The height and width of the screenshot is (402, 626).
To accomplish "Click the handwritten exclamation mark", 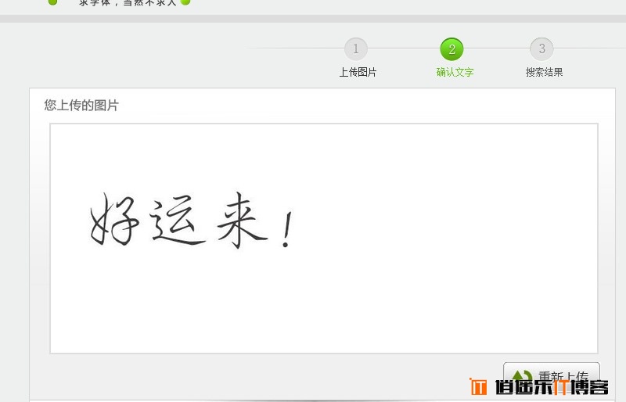I will coord(287,229).
